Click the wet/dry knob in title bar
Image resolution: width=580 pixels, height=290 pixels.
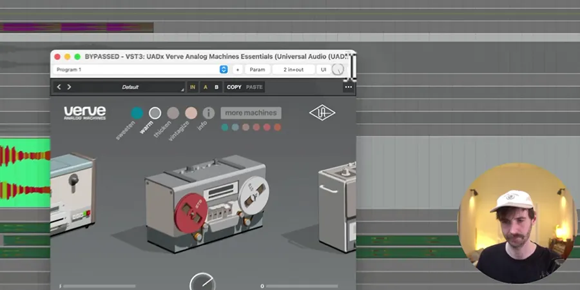338,69
